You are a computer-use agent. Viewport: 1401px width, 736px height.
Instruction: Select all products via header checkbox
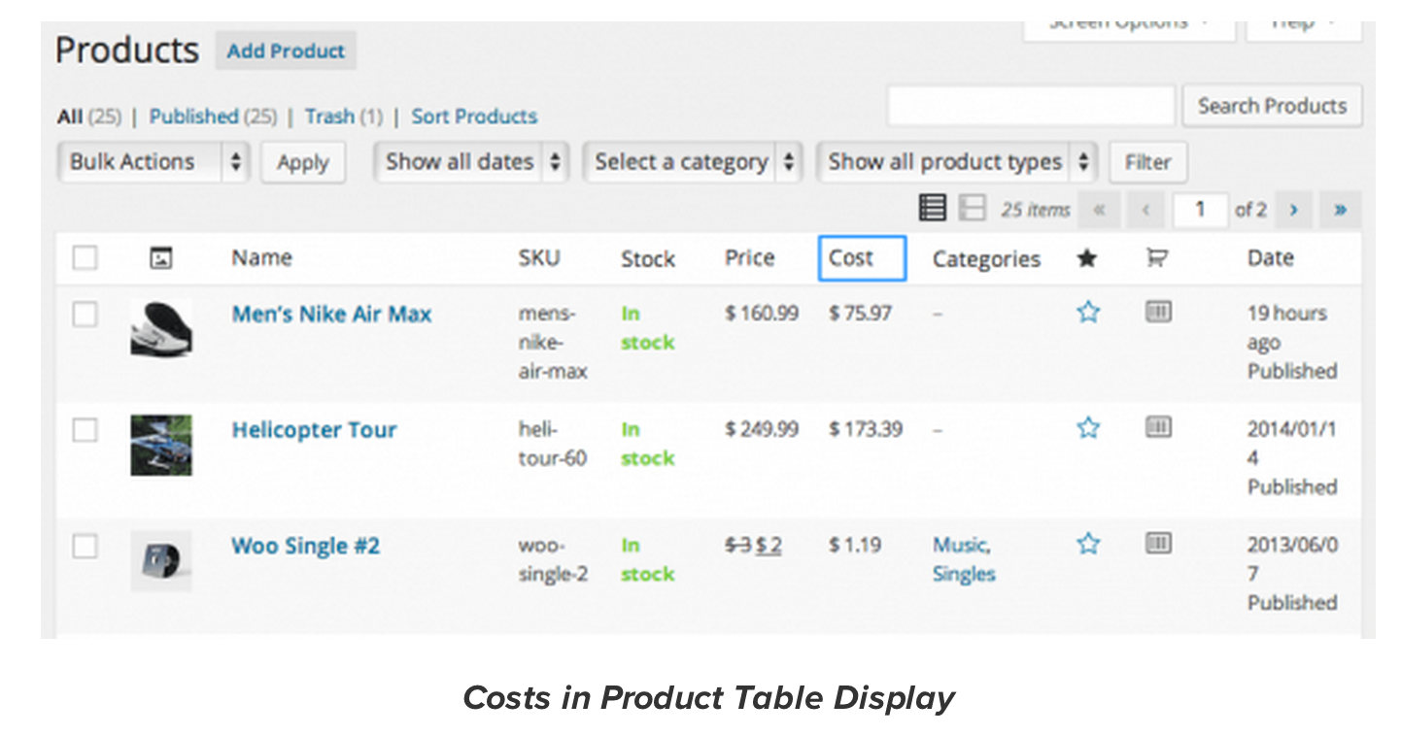[85, 257]
